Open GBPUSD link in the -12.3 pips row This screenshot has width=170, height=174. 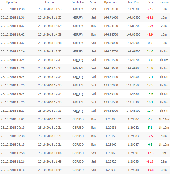tap(78, 153)
